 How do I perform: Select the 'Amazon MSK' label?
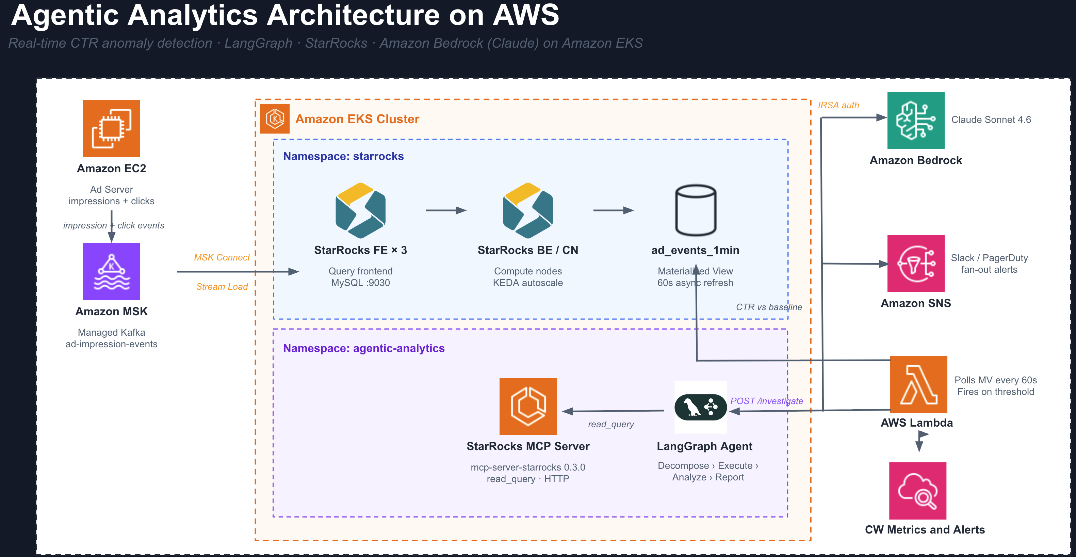112,312
